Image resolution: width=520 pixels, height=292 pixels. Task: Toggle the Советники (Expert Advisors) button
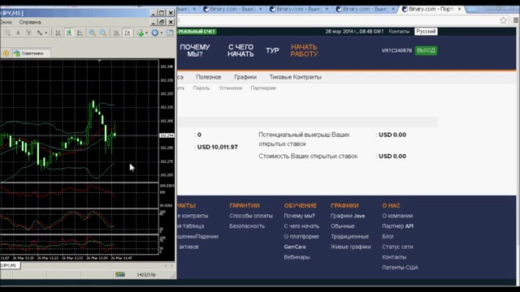32,54
